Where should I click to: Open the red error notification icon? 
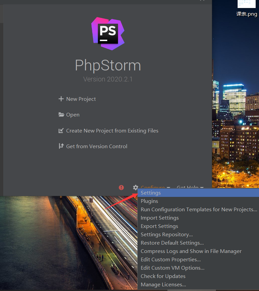(x=121, y=188)
